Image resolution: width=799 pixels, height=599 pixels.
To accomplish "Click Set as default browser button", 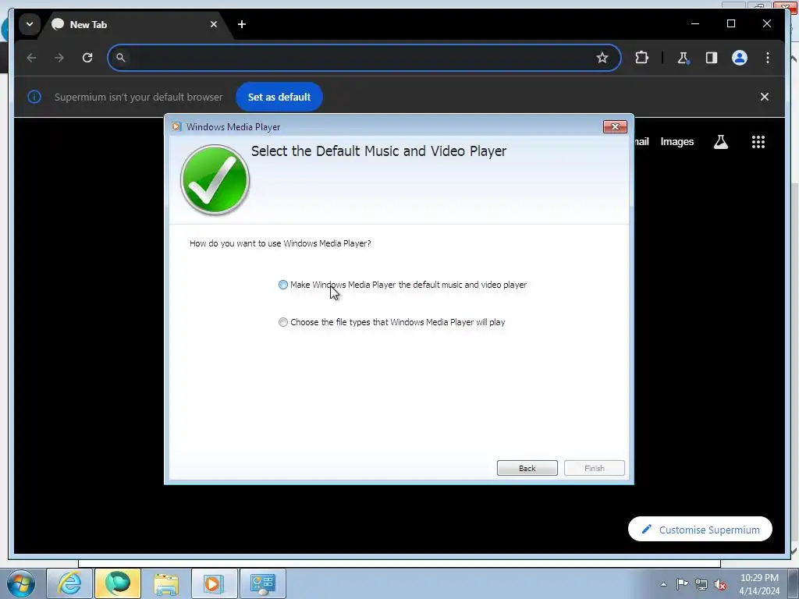I will (279, 97).
